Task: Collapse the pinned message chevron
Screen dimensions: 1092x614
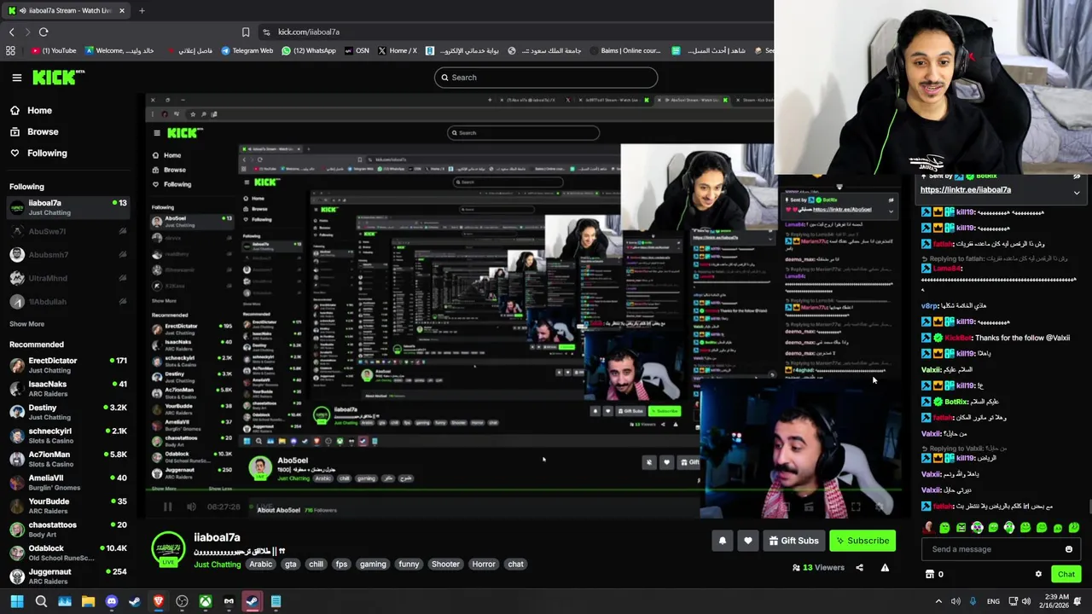Action: point(1077,193)
